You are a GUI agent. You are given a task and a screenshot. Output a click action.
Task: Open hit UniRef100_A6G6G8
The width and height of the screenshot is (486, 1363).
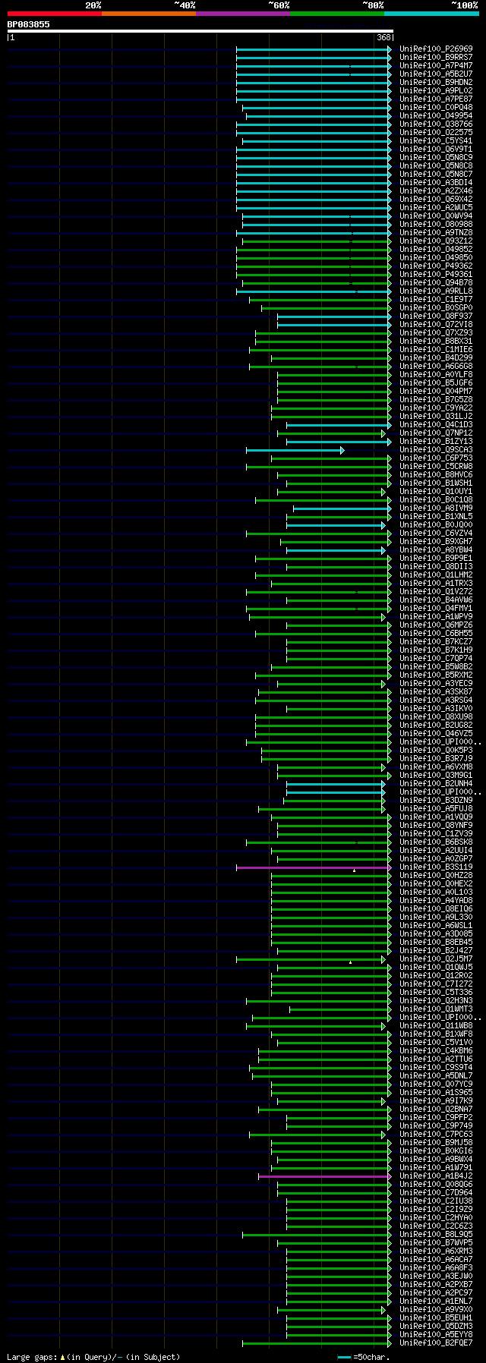coord(436,367)
